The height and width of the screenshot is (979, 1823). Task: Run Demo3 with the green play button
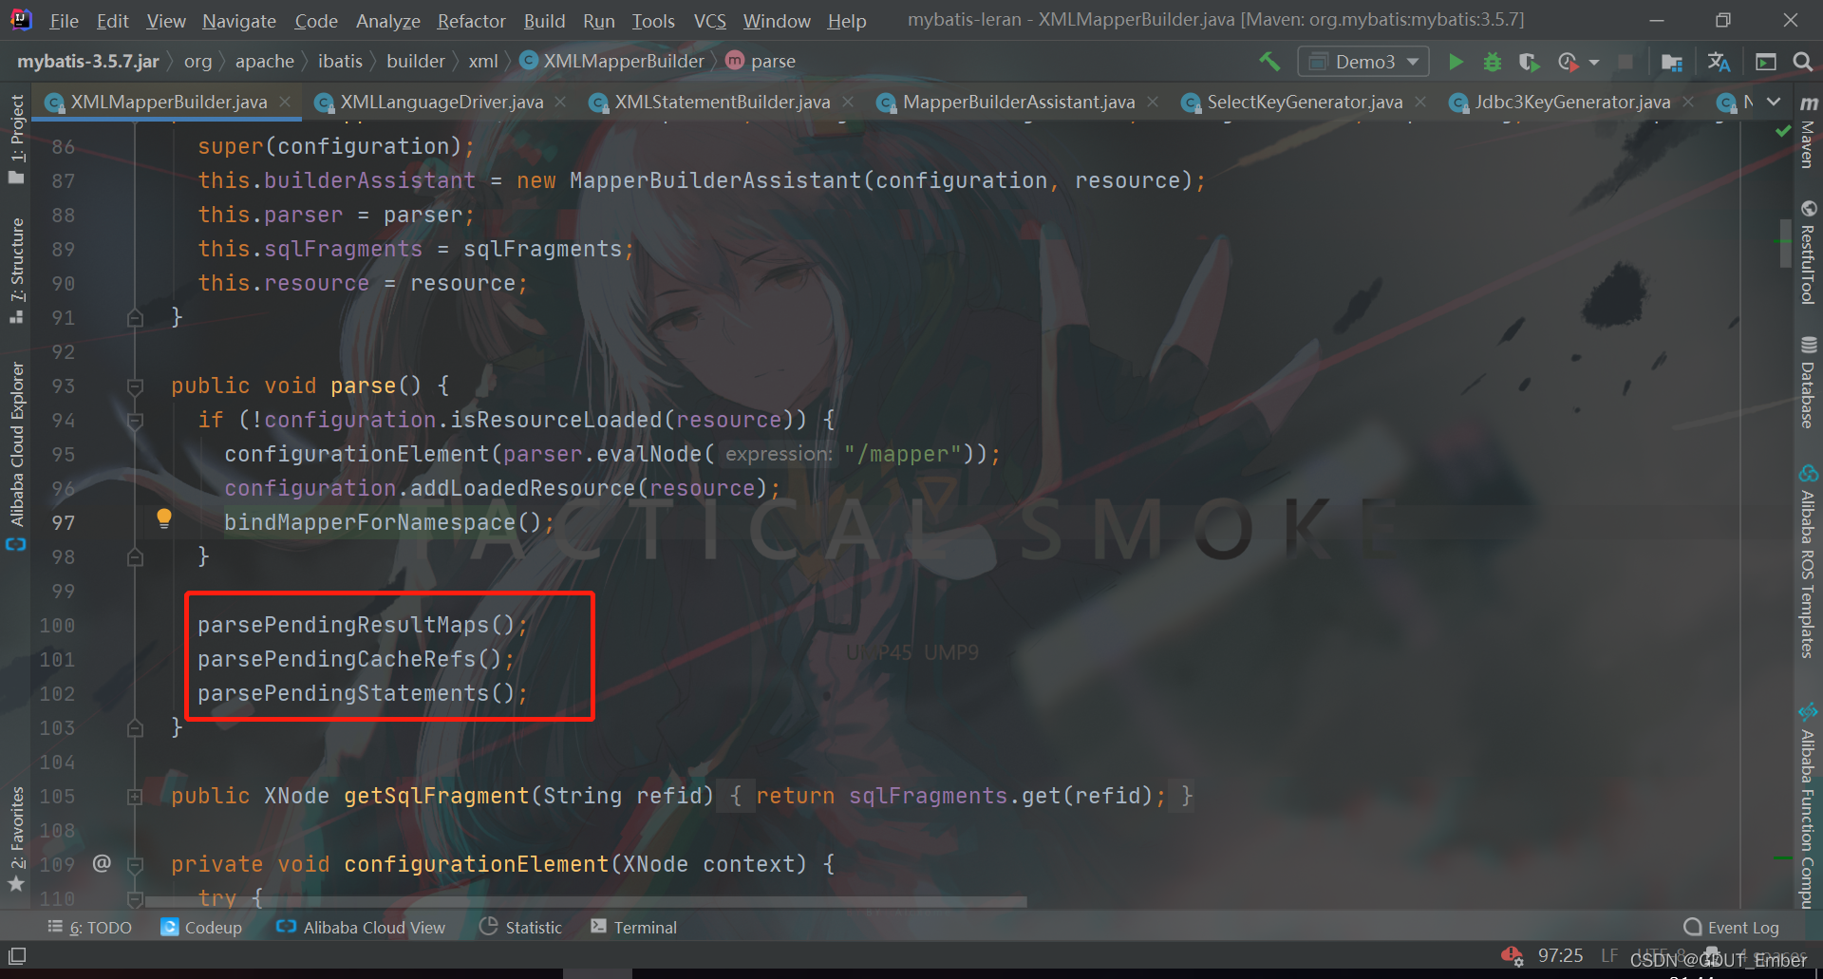coord(1456,62)
